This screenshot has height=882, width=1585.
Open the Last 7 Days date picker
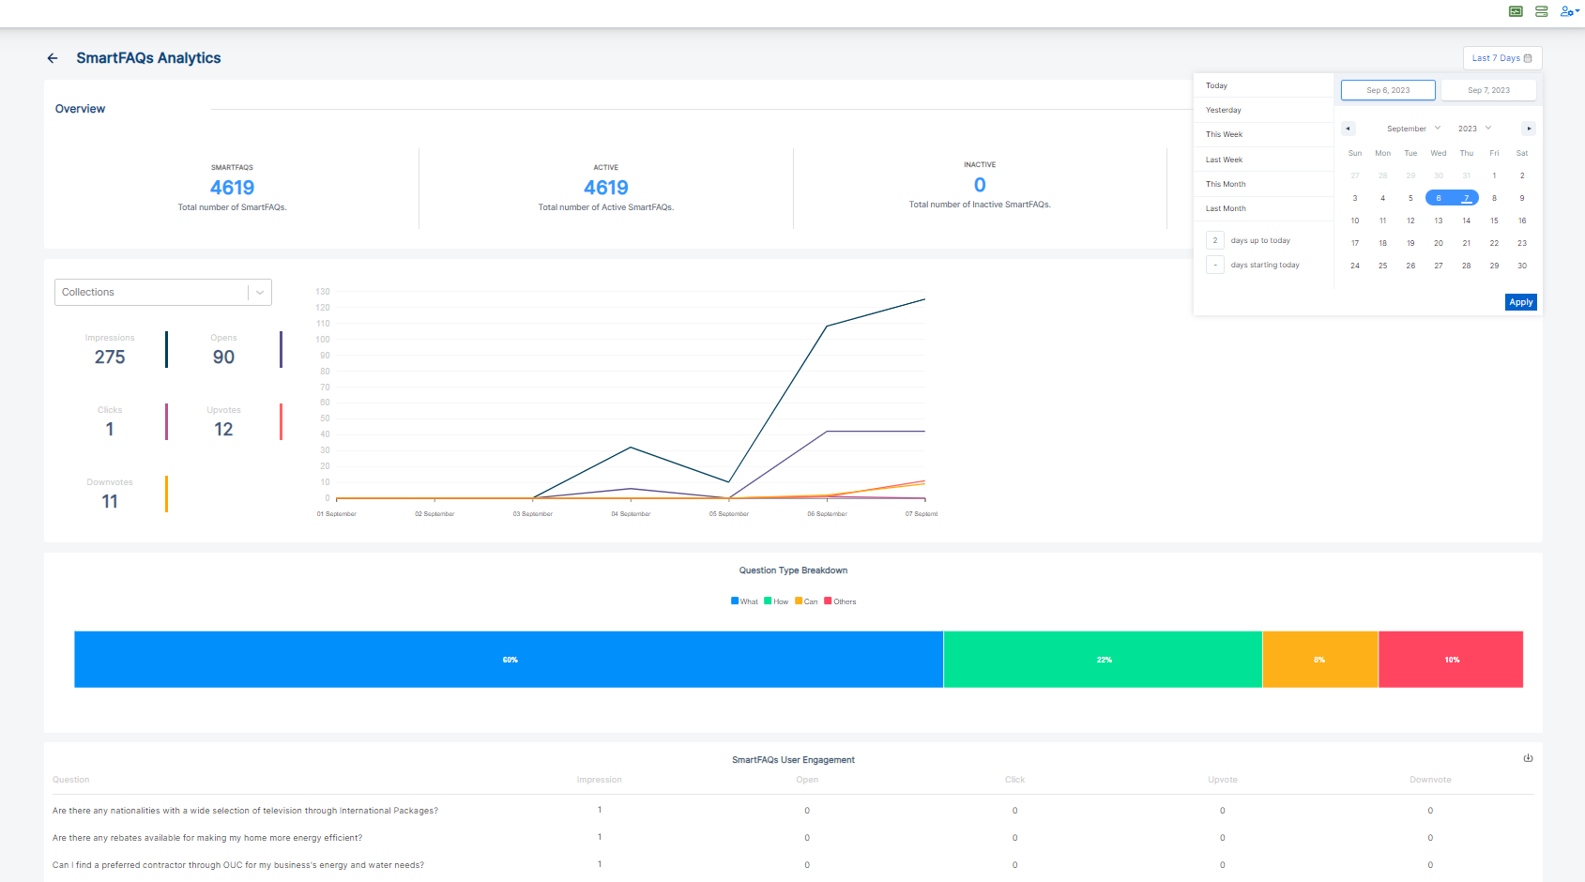tap(1501, 58)
